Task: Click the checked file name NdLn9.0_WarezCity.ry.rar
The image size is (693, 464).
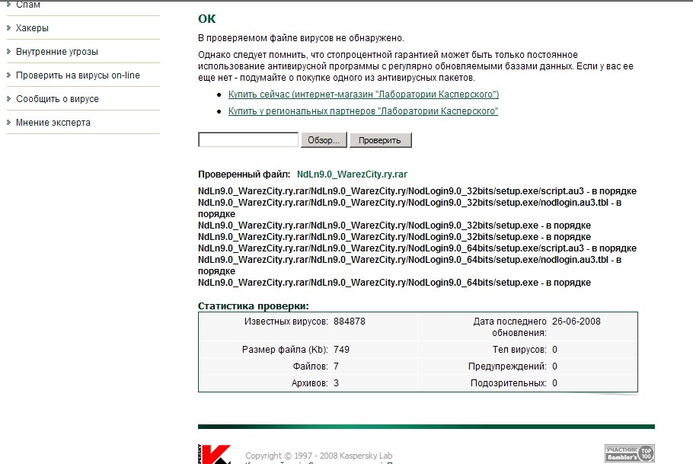Action: (x=353, y=174)
